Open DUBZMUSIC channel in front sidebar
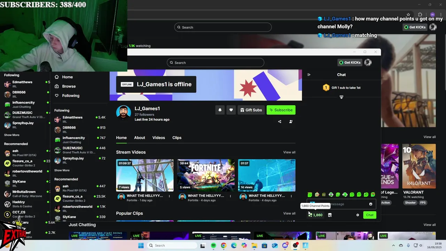This screenshot has width=446, height=251. point(80,150)
